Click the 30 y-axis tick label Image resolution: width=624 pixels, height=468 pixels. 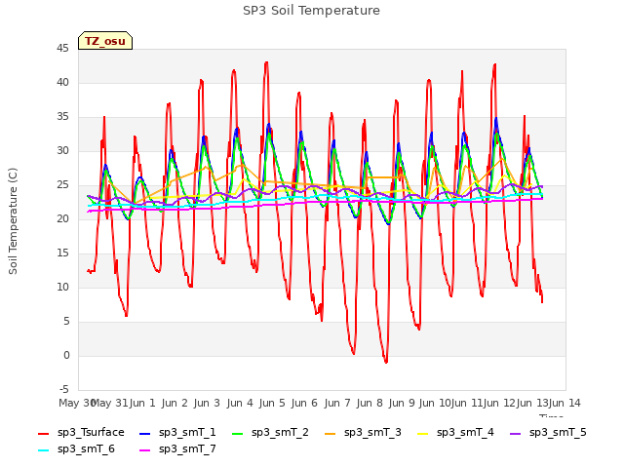click(x=62, y=151)
